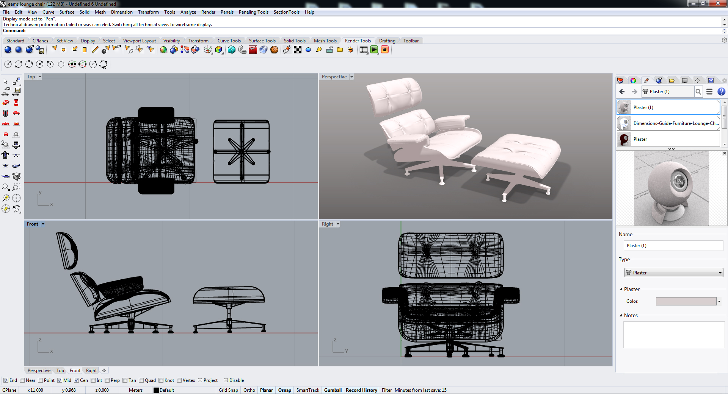The width and height of the screenshot is (728, 394).
Task: Collapse the Notes section
Action: (621, 316)
